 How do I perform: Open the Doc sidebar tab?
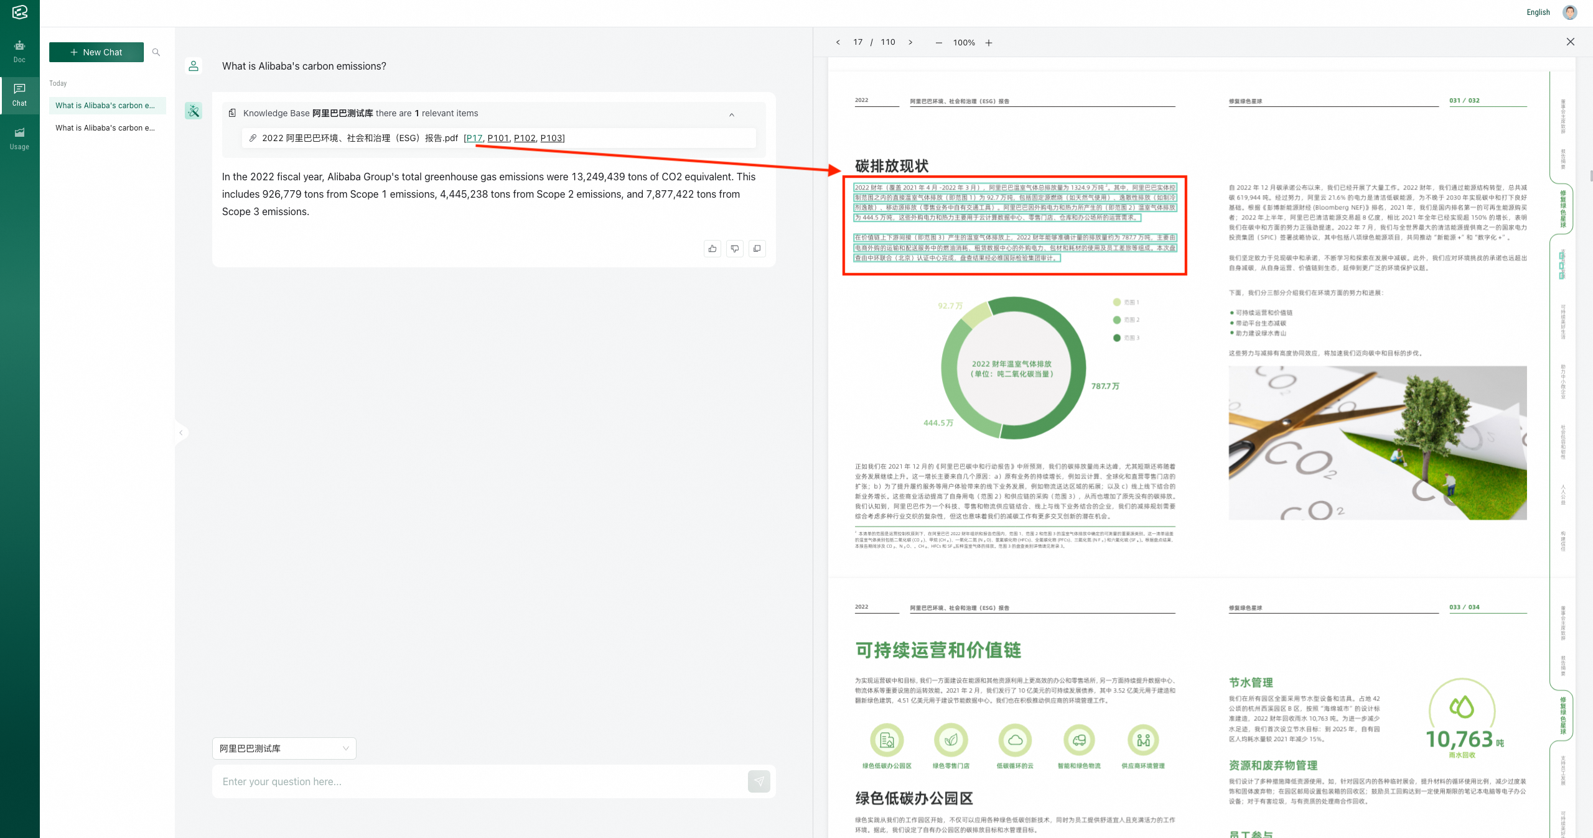click(x=19, y=52)
